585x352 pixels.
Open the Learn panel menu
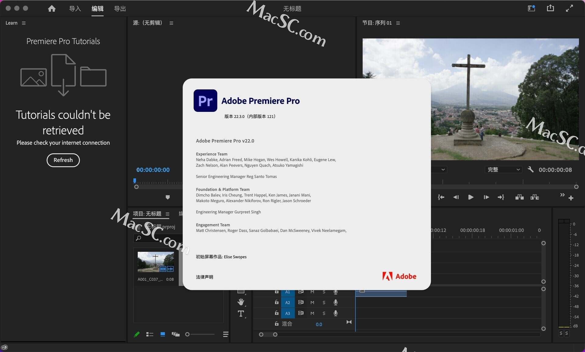[24, 23]
